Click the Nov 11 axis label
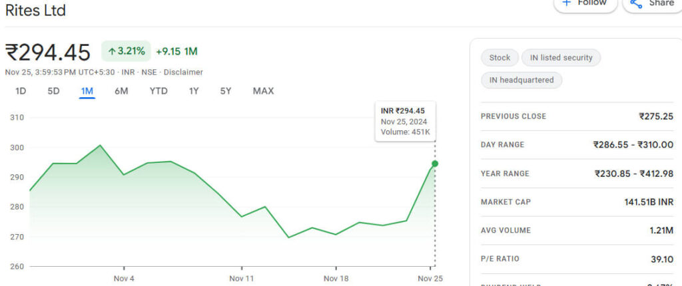 pyautogui.click(x=241, y=279)
